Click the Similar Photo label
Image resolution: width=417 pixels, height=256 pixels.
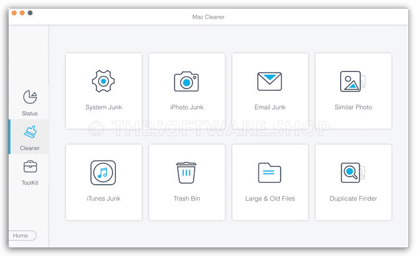tap(353, 107)
